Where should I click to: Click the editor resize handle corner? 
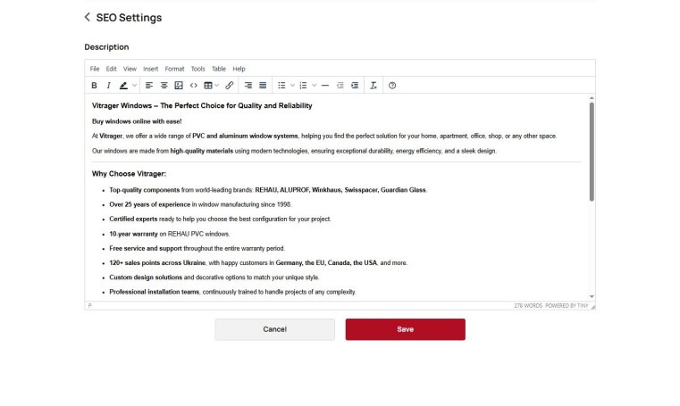pos(592,306)
